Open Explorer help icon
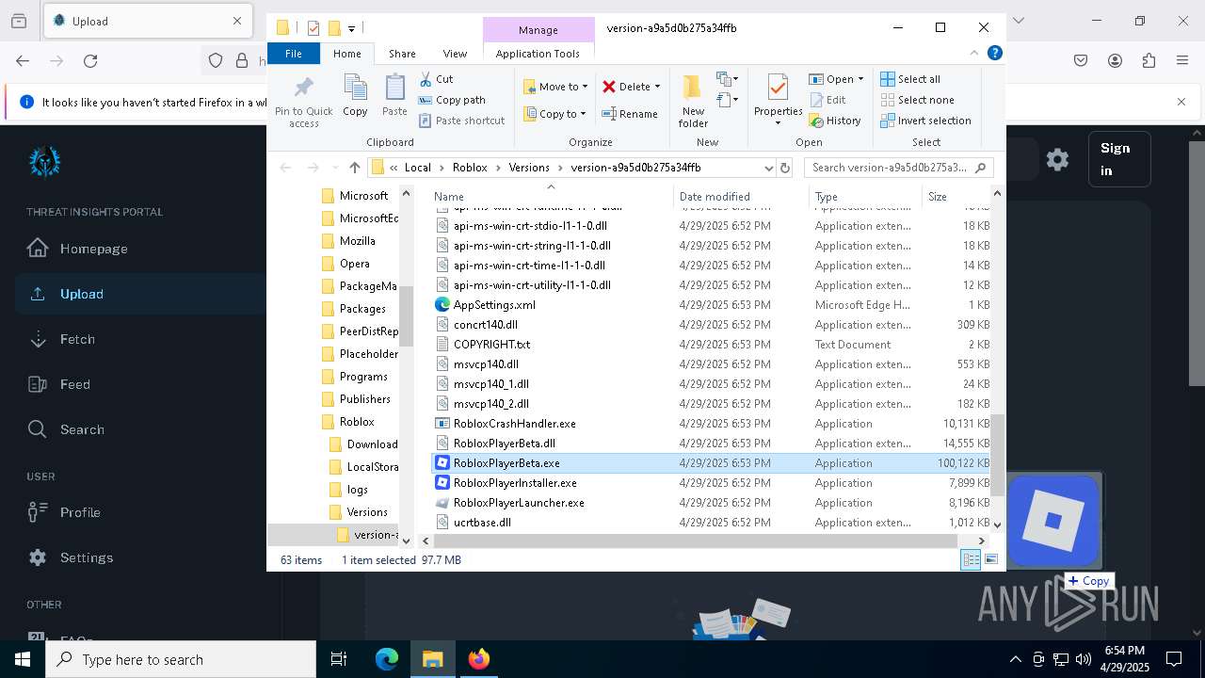The width and height of the screenshot is (1205, 678). (994, 54)
